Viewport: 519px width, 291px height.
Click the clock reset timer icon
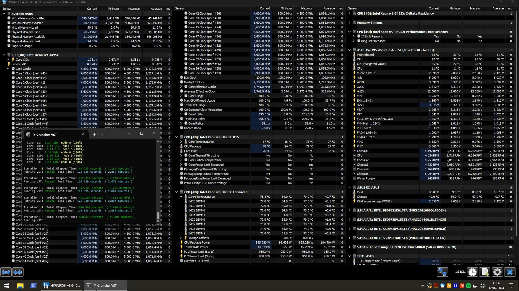[x=473, y=272]
